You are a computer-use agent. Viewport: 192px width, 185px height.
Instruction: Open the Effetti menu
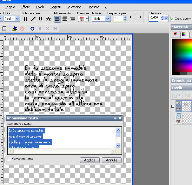point(25,7)
